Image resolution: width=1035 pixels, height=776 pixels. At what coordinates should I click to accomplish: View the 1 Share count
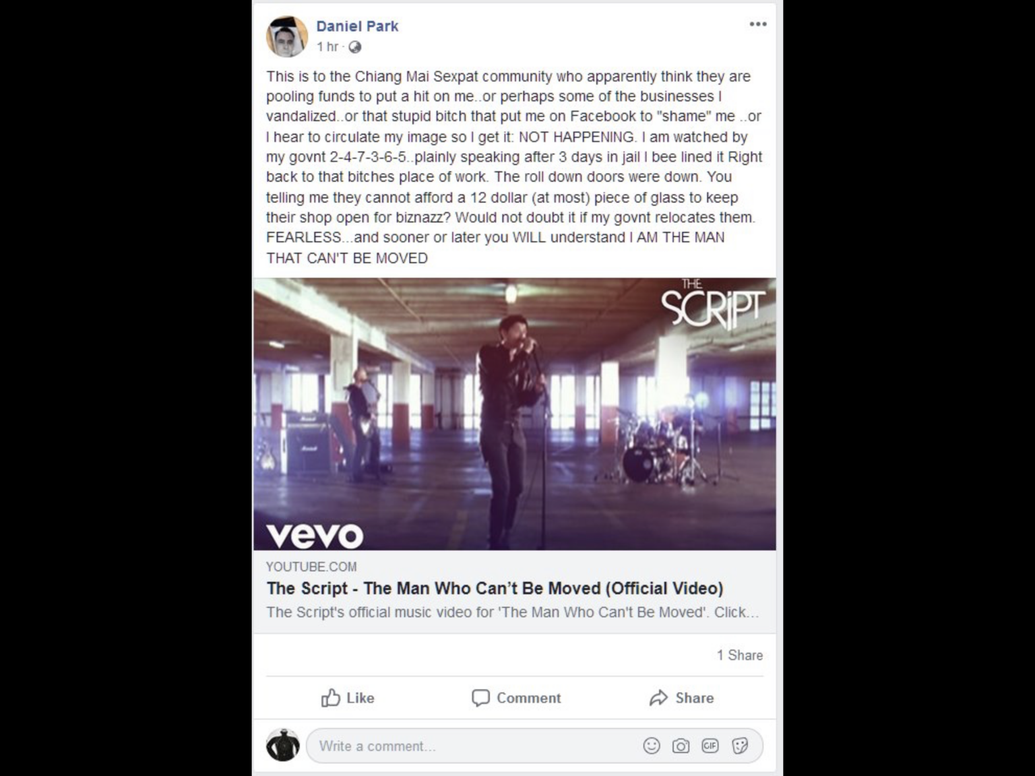tap(739, 655)
